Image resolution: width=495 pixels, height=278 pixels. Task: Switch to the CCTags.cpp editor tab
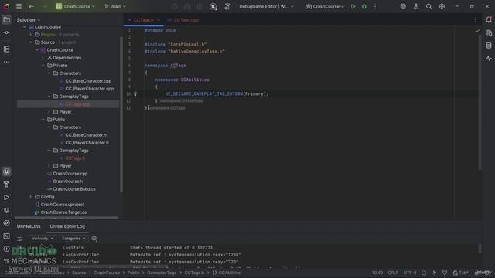(x=183, y=20)
